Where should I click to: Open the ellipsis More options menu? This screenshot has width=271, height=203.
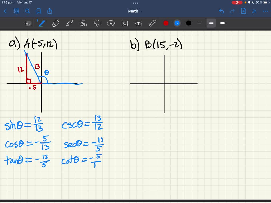265,11
